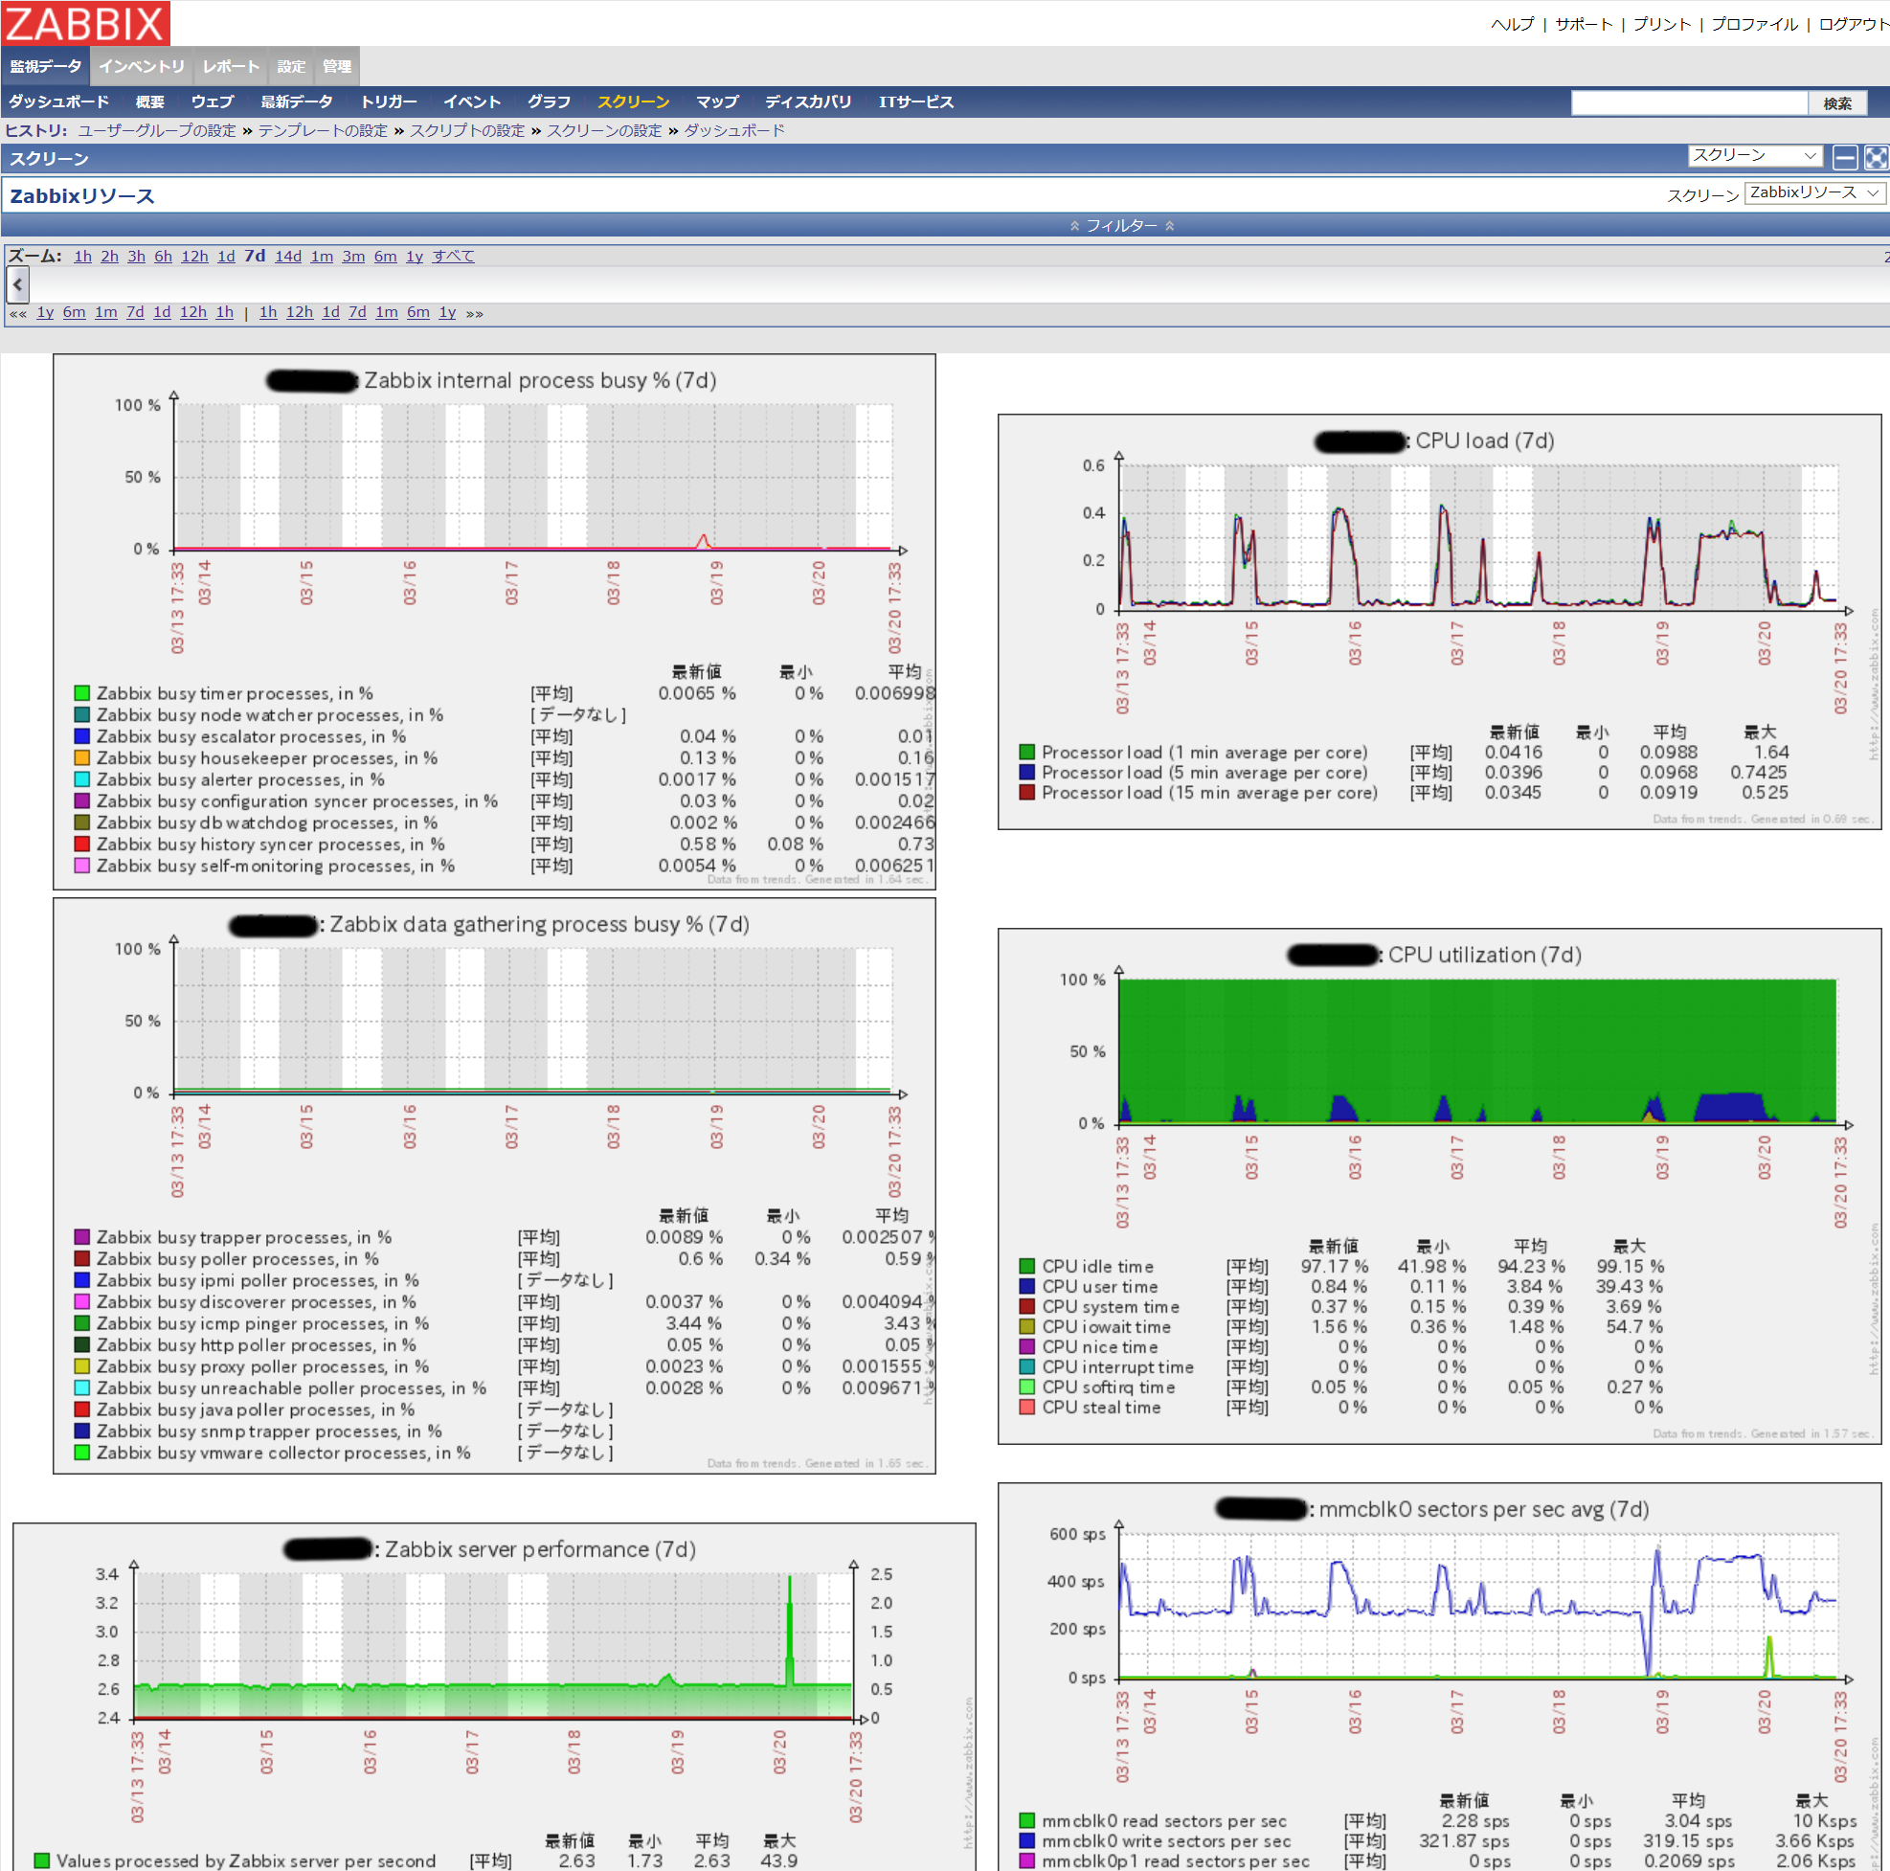The width and height of the screenshot is (1890, 1871).
Task: Click green swatch for Processor load 1 min
Action: 1027,753
